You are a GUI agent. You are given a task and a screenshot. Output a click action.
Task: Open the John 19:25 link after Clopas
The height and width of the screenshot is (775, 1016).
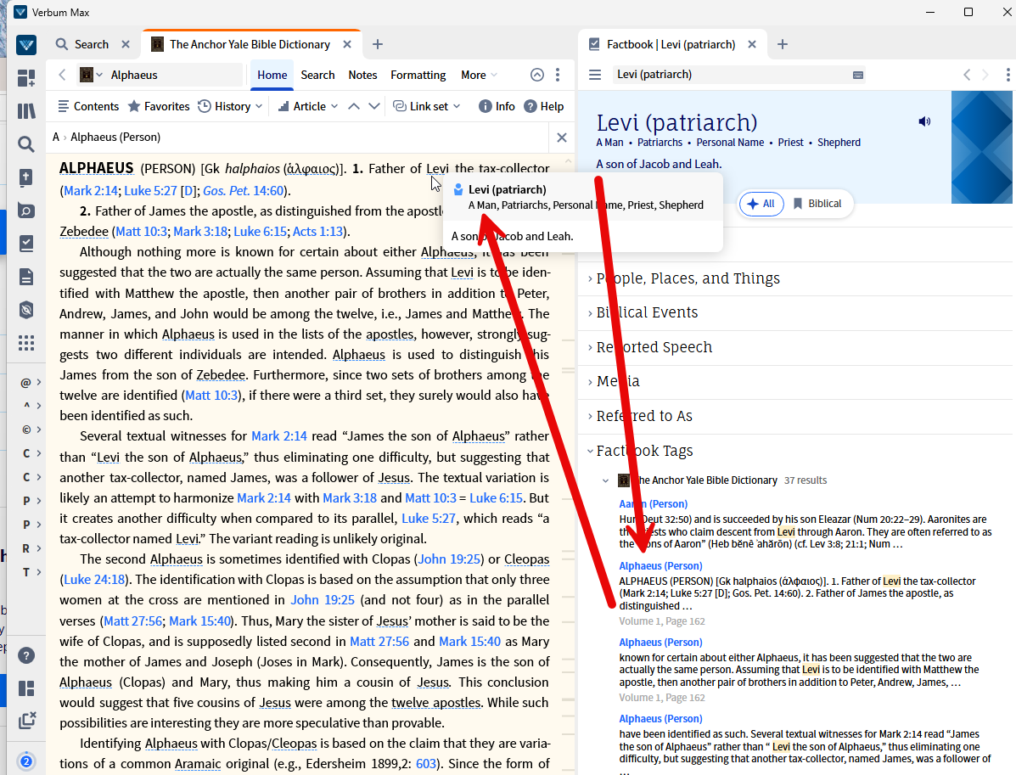[x=450, y=559]
